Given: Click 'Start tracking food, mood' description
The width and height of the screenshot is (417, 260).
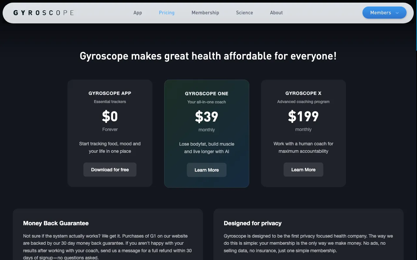Looking at the screenshot, I should click(x=110, y=147).
